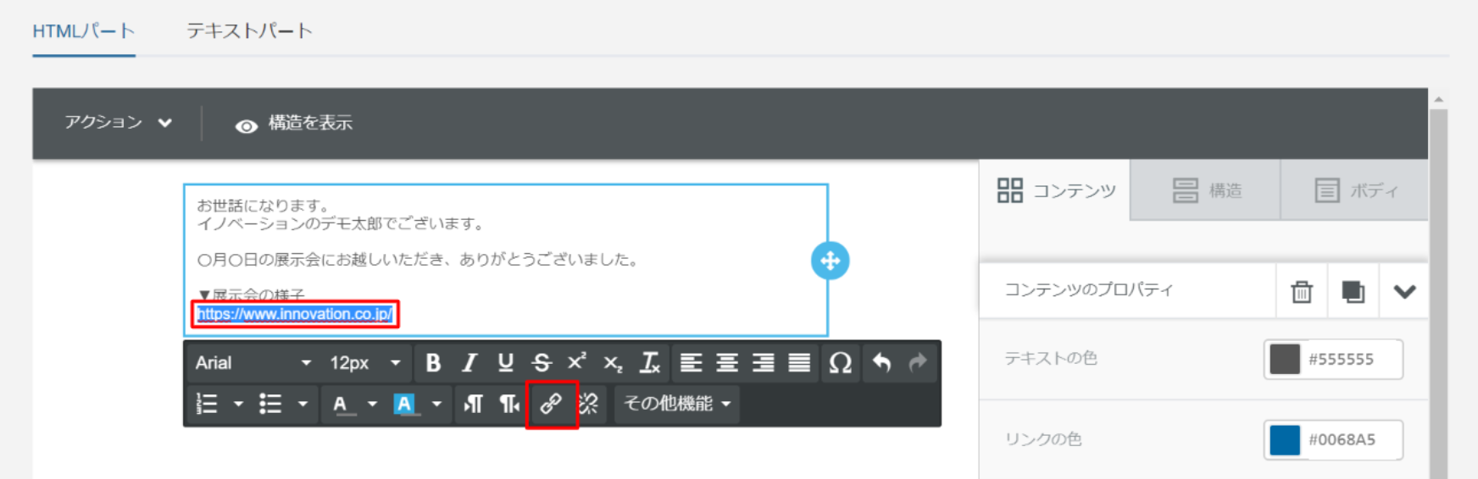Image resolution: width=1478 pixels, height=479 pixels.
Task: Click the リンクの色 blue color swatch
Action: point(1285,440)
